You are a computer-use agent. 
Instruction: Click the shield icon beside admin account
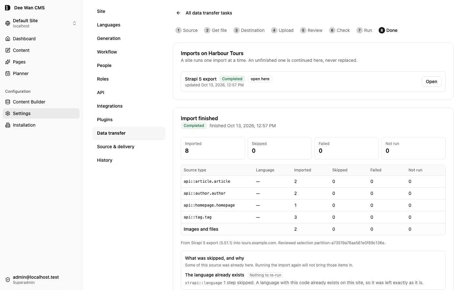pos(8,280)
